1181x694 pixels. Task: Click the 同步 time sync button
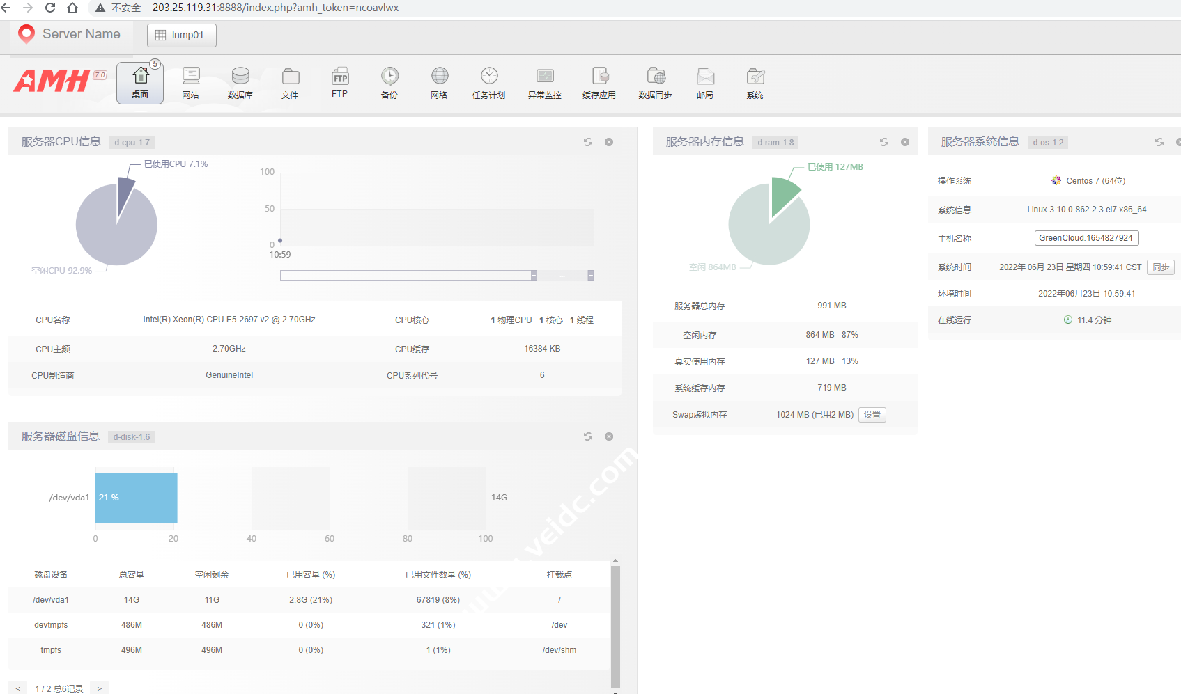point(1161,267)
